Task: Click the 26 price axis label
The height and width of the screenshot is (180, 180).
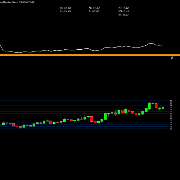Action: (x=171, y=125)
